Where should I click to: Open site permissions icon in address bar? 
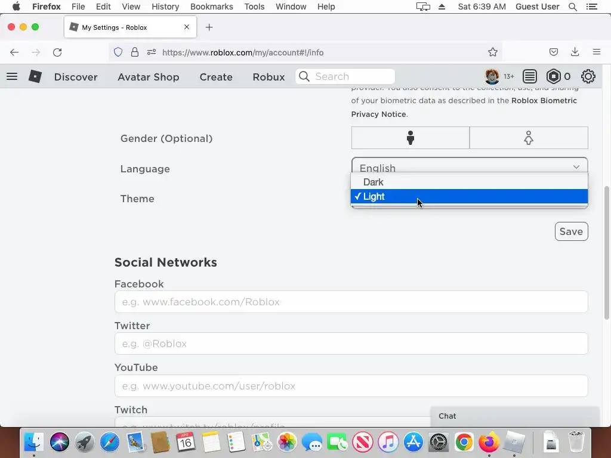pyautogui.click(x=152, y=52)
